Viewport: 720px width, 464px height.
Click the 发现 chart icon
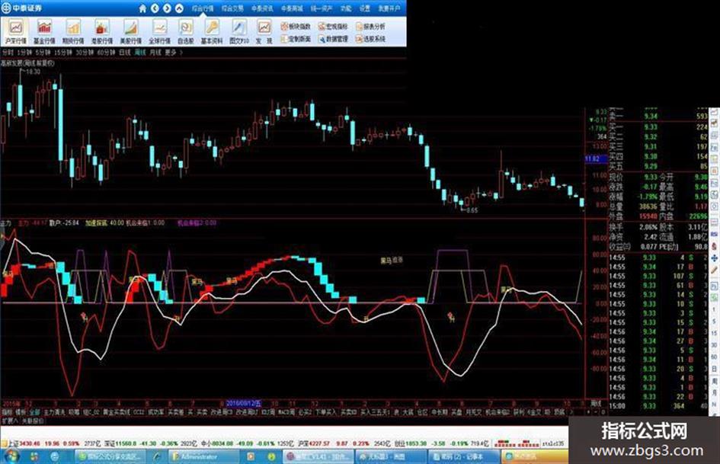coord(264,32)
